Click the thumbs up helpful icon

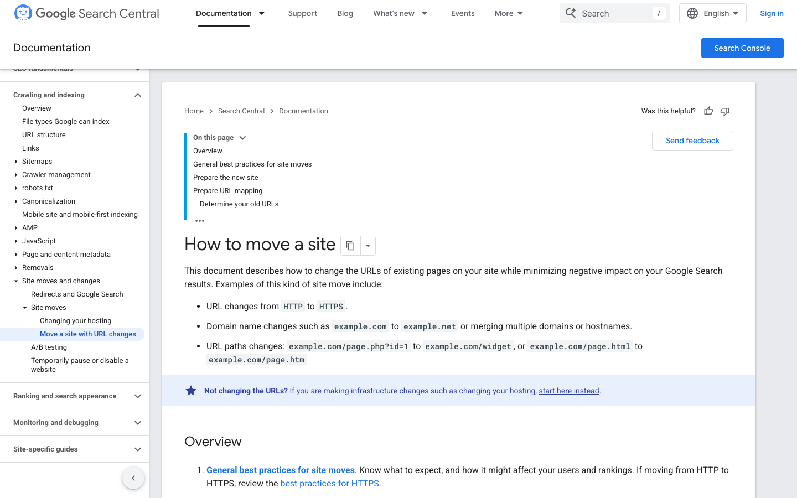click(708, 111)
